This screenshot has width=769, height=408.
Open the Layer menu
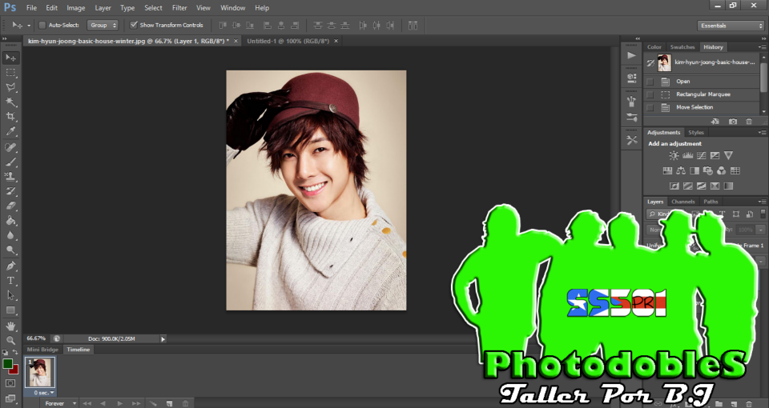coord(103,8)
